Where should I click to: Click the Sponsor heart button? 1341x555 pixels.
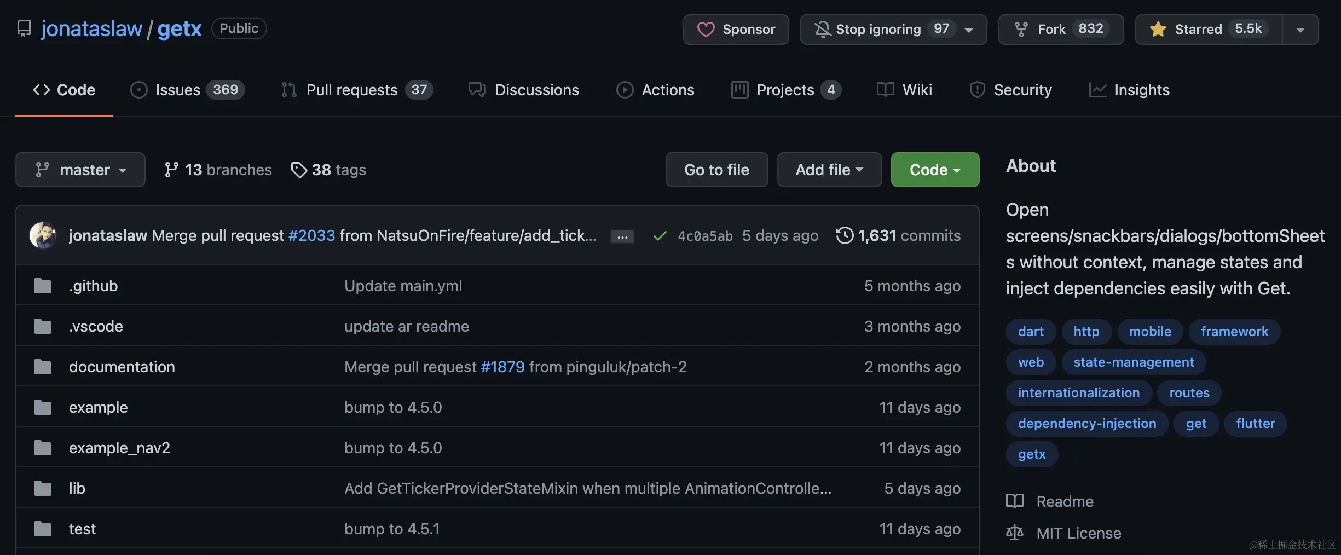pos(736,29)
